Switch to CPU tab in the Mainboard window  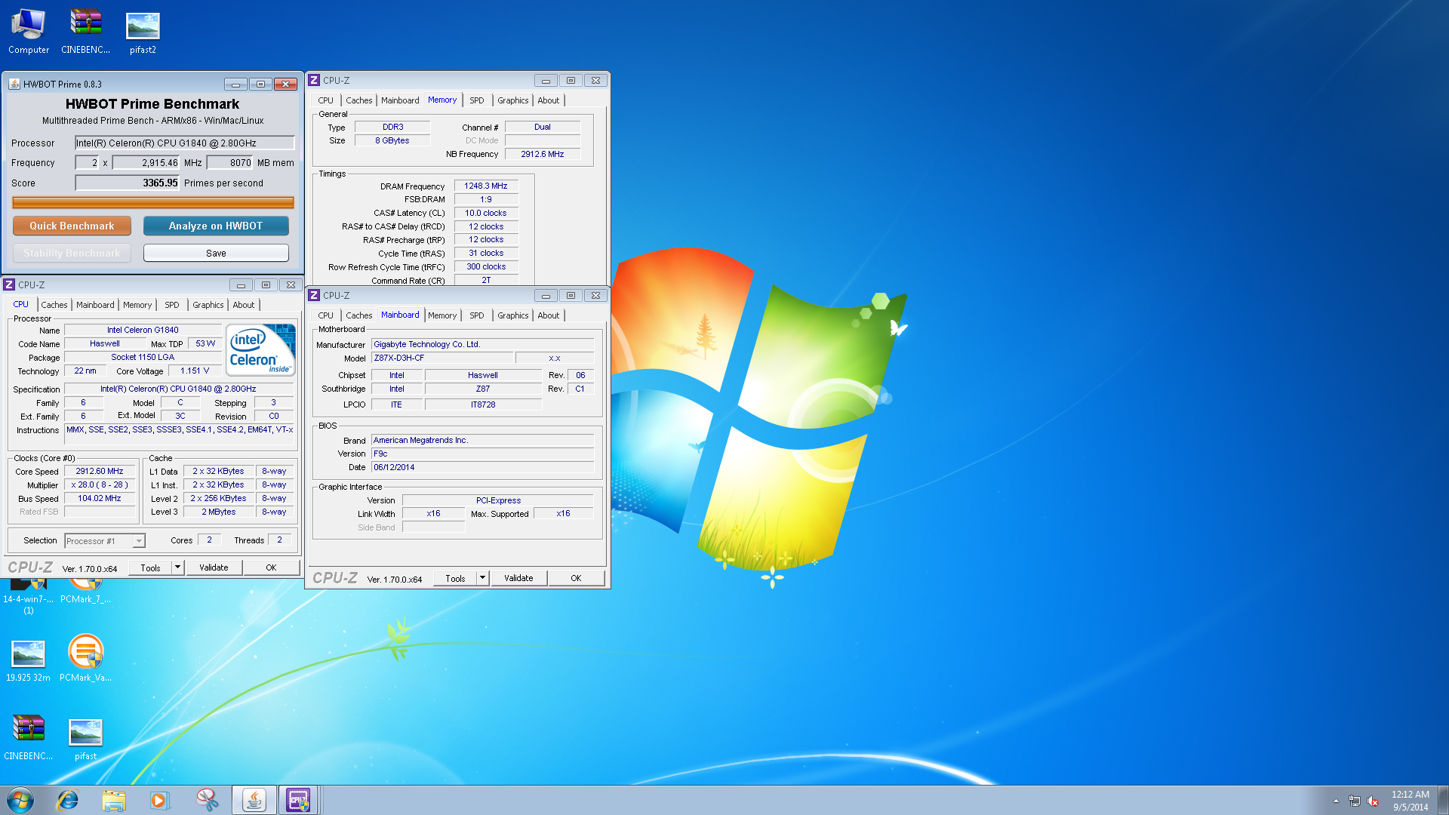pyautogui.click(x=325, y=315)
